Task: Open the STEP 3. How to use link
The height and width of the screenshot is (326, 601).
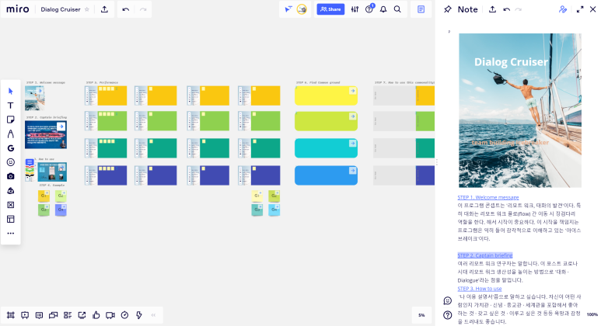Action: pos(480,289)
